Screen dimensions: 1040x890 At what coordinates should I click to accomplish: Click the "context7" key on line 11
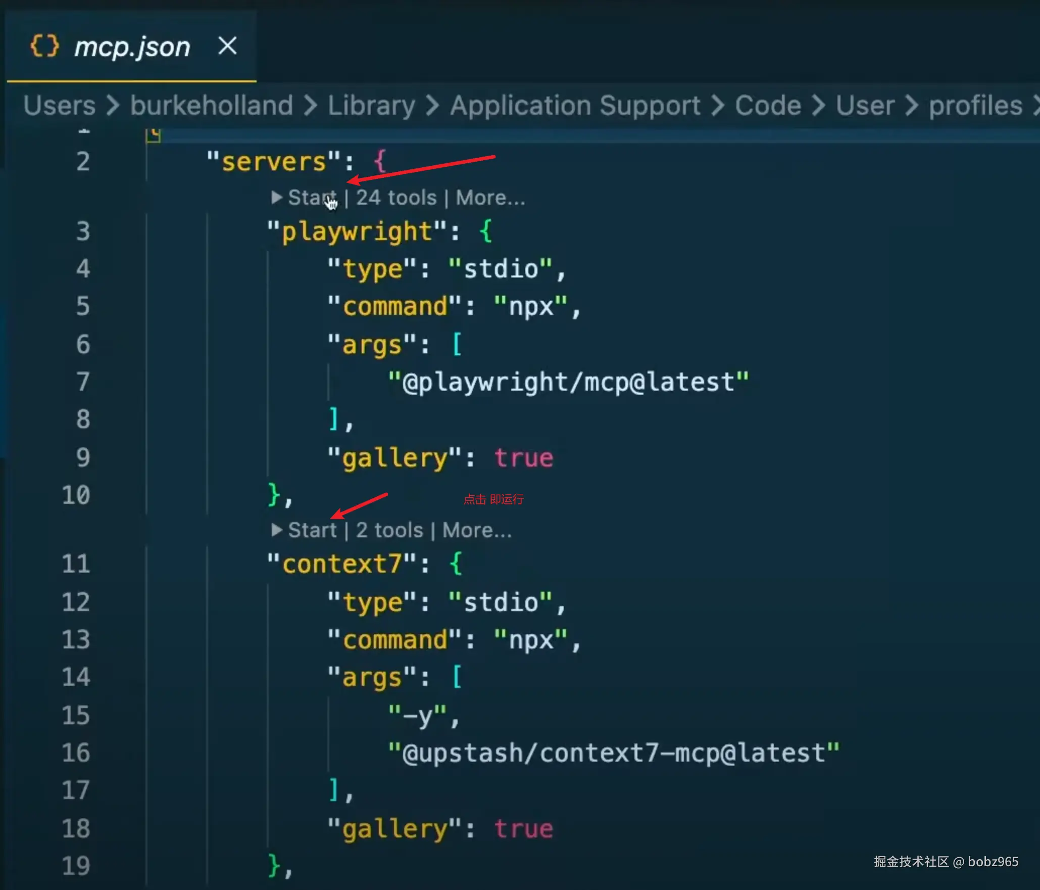point(341,564)
